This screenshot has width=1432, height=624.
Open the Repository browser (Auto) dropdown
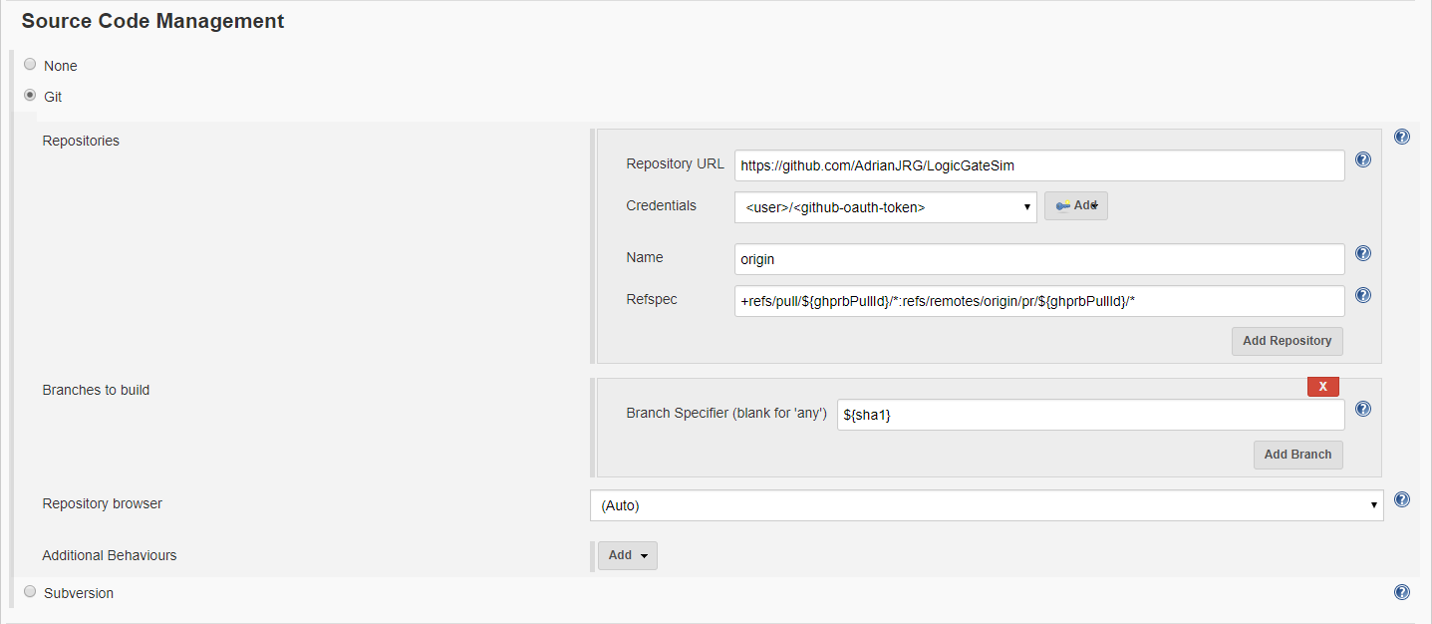[987, 505]
